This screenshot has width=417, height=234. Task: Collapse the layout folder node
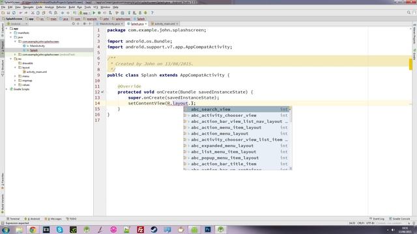point(15,68)
